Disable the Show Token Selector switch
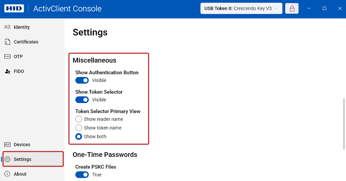 tap(82, 100)
